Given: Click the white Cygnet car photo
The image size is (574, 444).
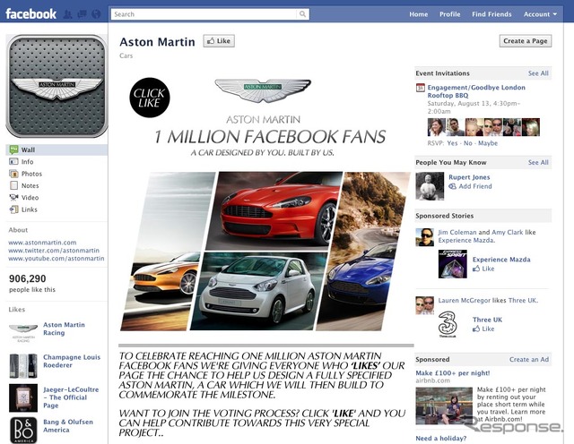Looking at the screenshot, I should (x=258, y=291).
